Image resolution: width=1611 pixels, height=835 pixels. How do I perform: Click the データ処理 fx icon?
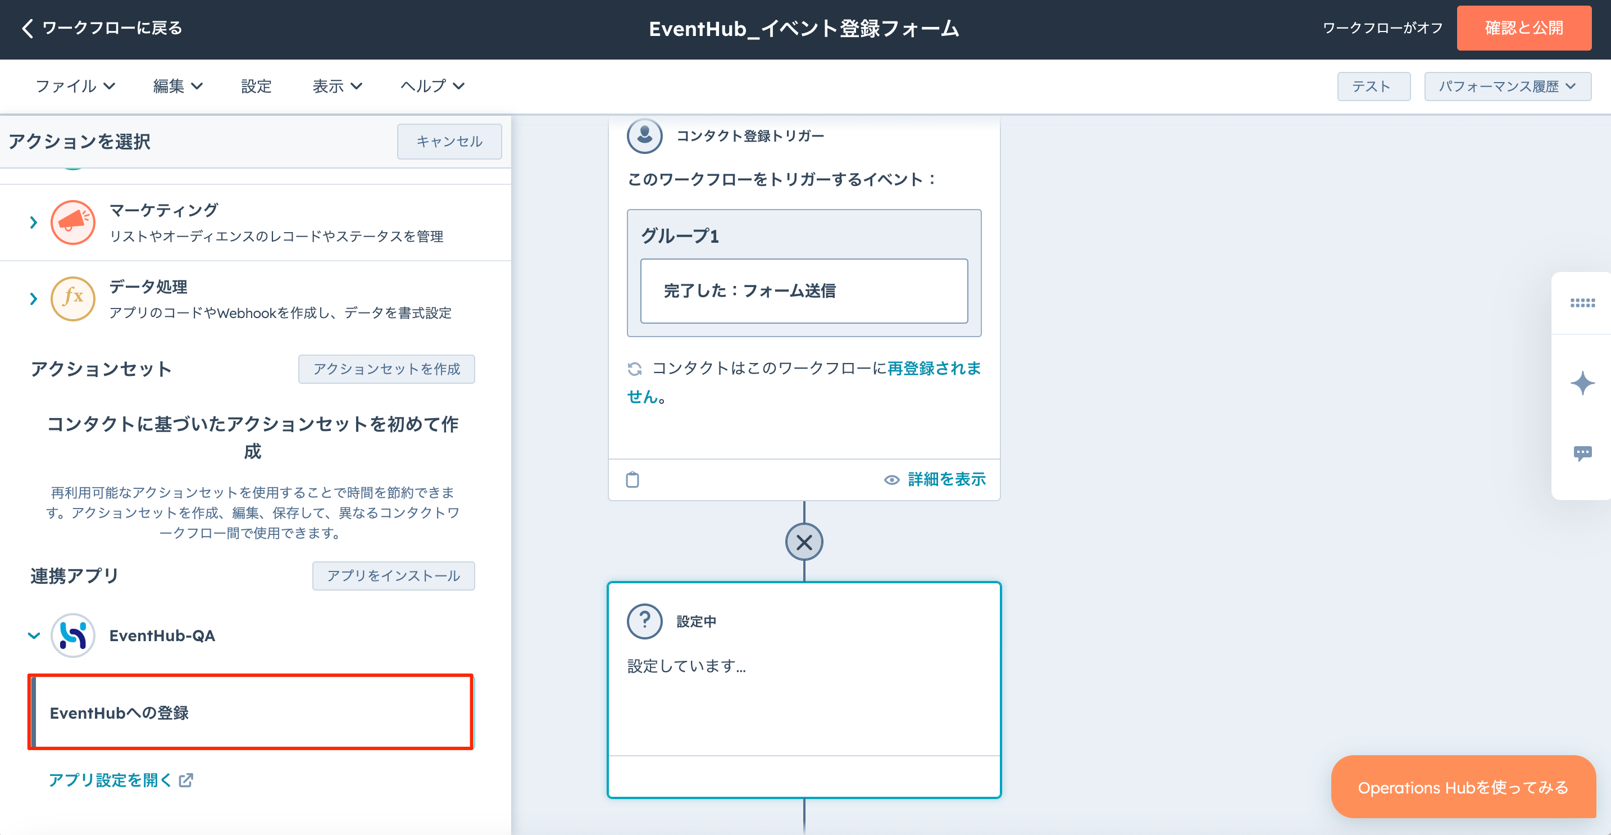tap(72, 299)
